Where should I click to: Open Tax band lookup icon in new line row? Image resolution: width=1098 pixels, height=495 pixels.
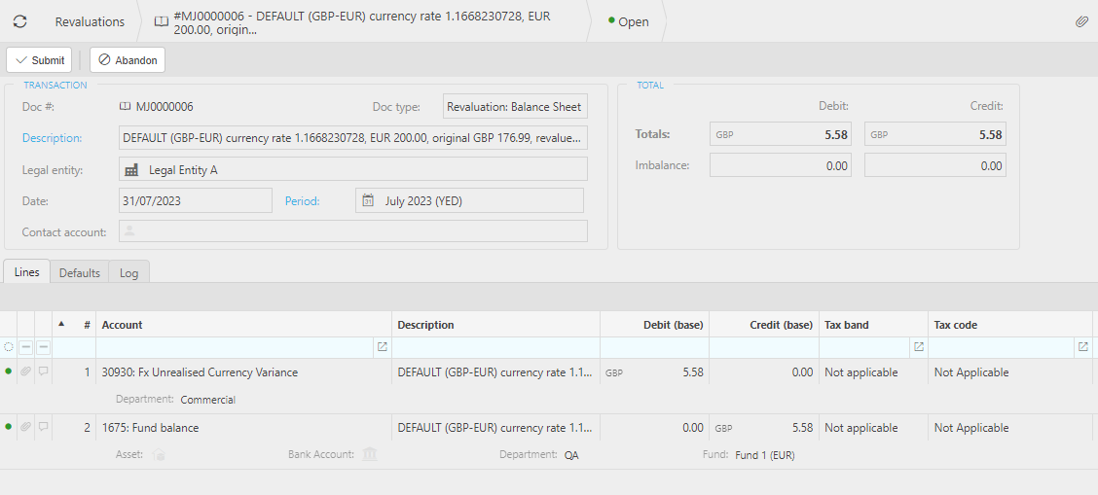[x=919, y=347]
